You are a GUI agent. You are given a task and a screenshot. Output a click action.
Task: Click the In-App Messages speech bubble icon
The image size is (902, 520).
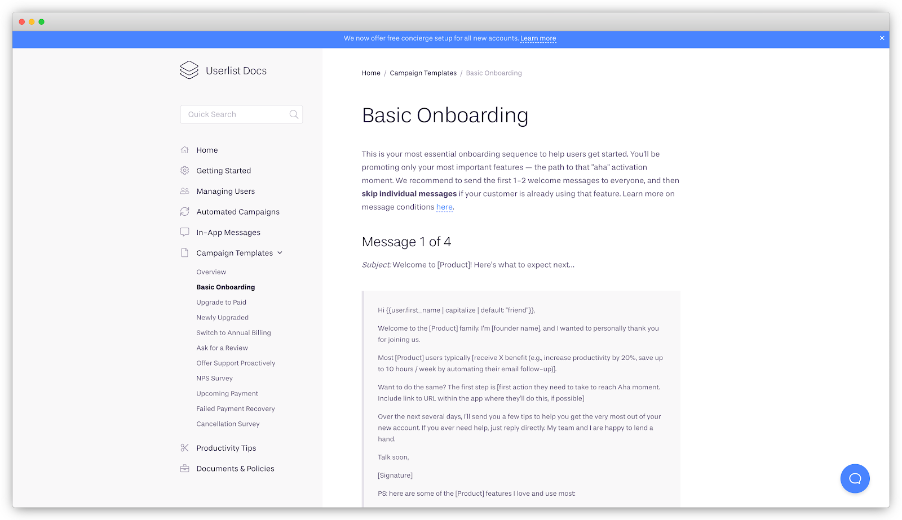click(x=184, y=232)
